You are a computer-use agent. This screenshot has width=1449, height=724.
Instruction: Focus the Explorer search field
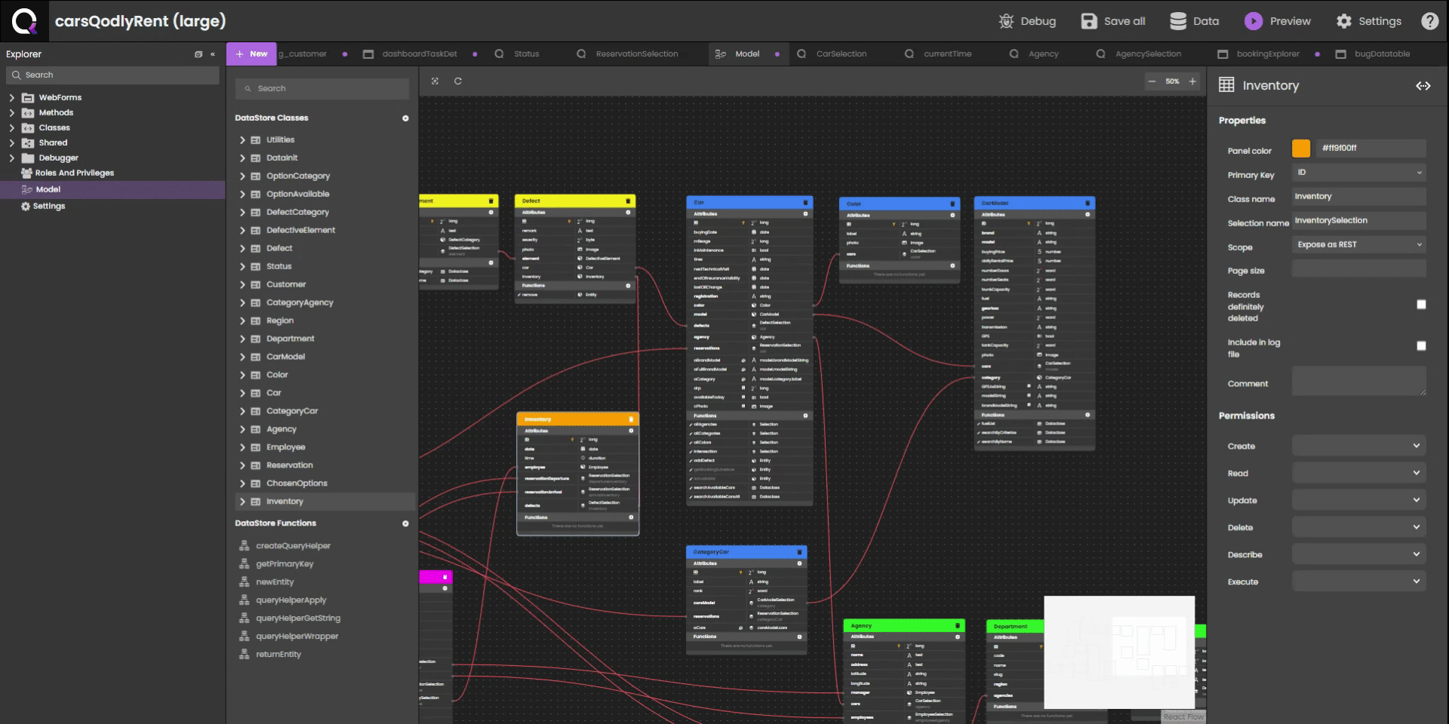(113, 75)
